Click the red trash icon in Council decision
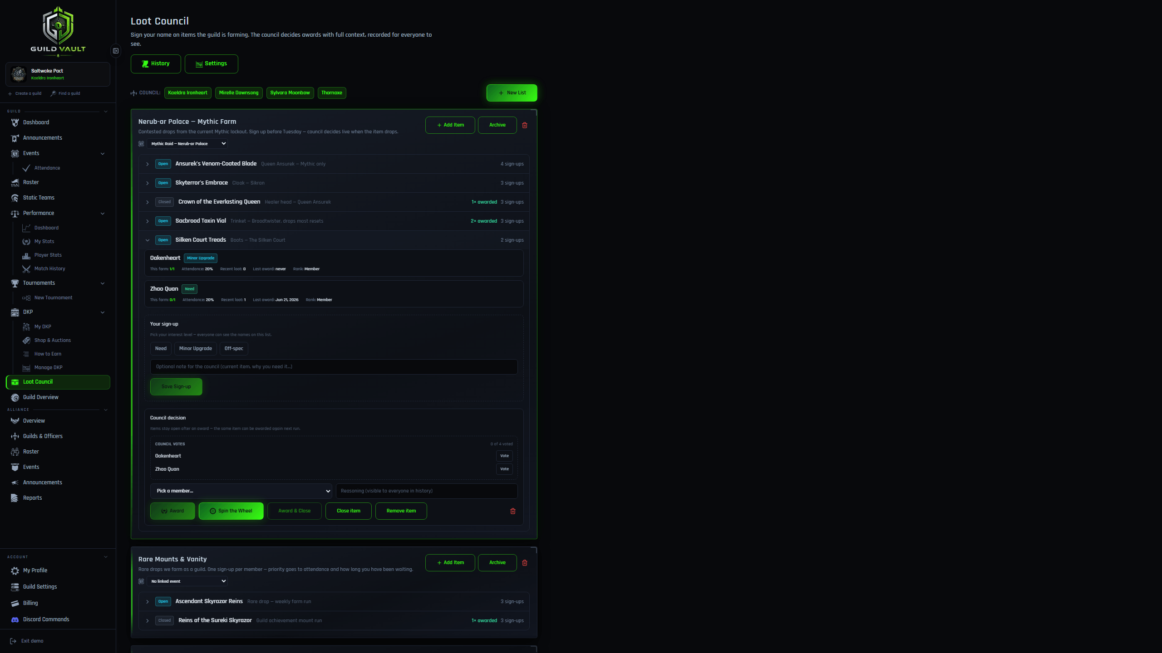The width and height of the screenshot is (1162, 653). pos(513,511)
